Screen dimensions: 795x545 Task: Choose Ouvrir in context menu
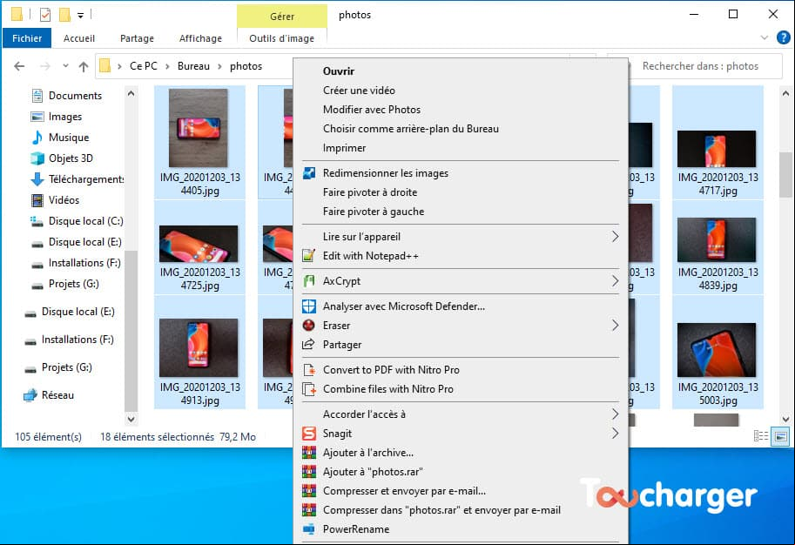[x=461, y=71]
